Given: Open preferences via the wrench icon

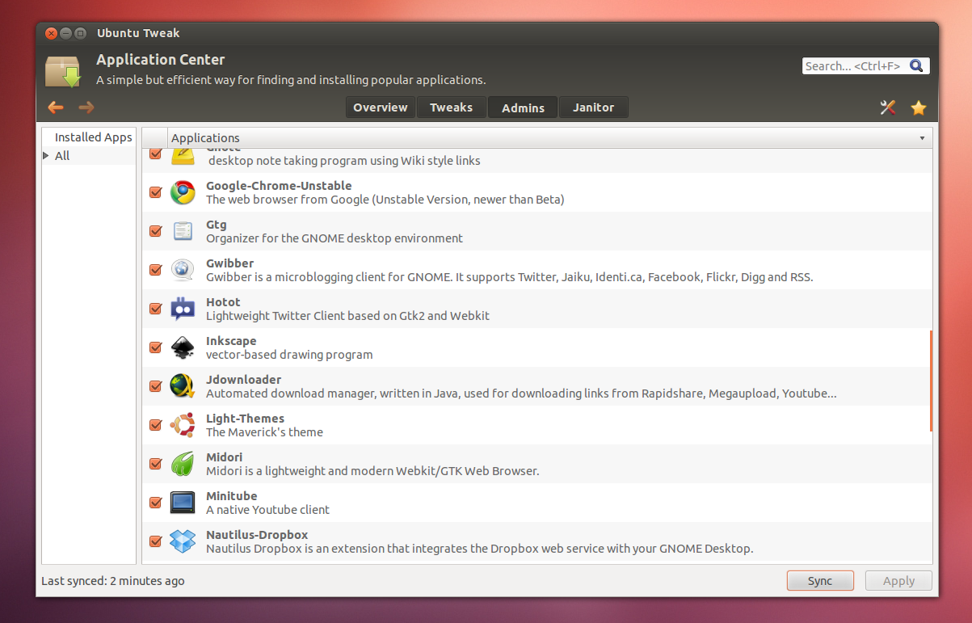Looking at the screenshot, I should point(888,107).
